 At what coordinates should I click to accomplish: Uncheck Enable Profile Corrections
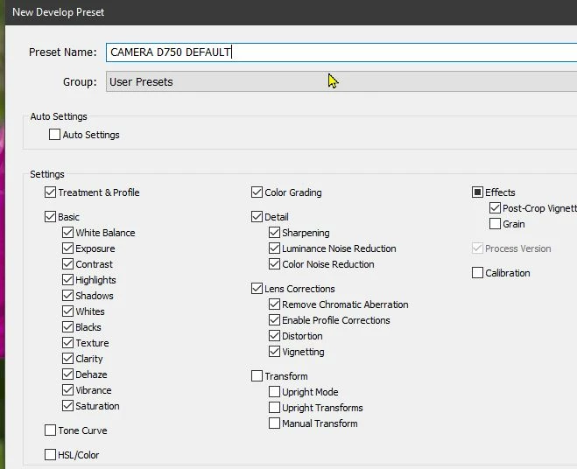274,320
